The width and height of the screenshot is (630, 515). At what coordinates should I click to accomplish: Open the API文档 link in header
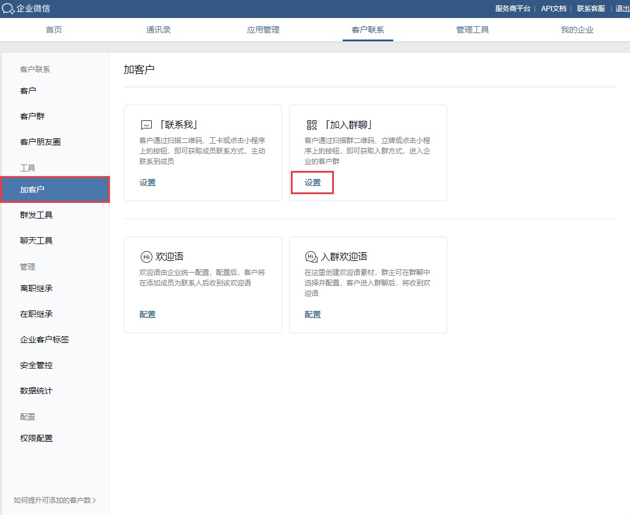pyautogui.click(x=553, y=9)
